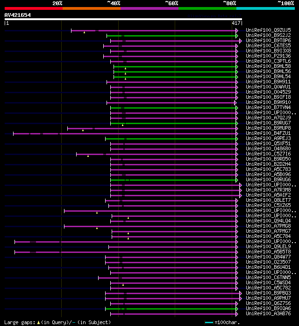Select the UniRef100_B9RUG7 label
This screenshot has width=299, height=326.
[268, 123]
